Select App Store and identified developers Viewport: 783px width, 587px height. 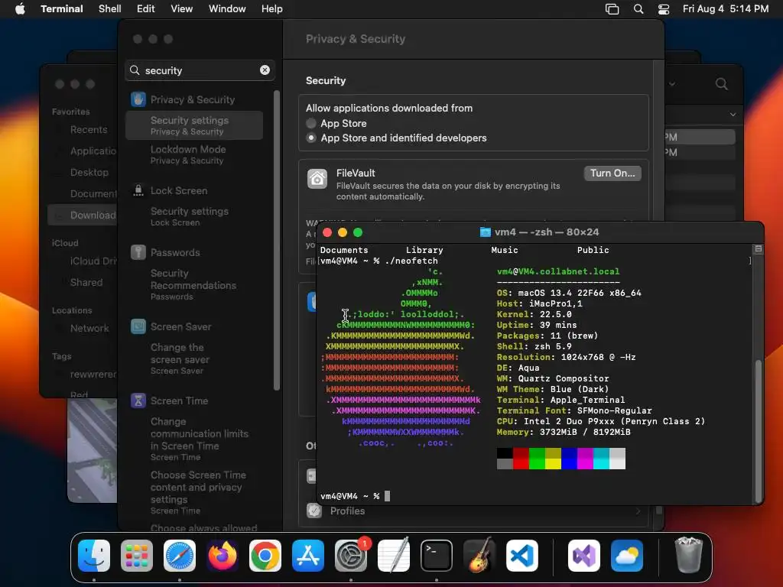click(x=311, y=138)
